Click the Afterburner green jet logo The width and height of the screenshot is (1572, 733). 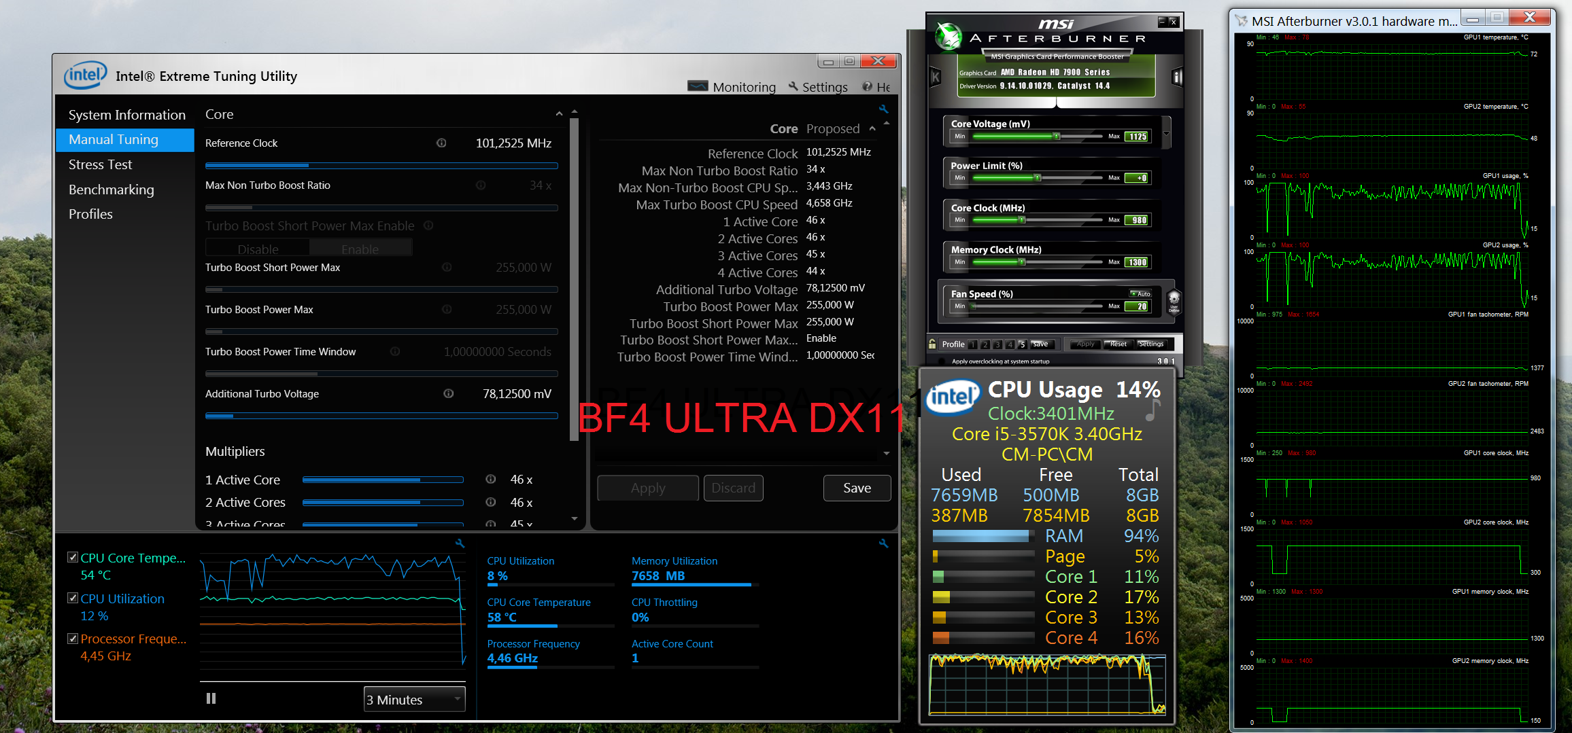pos(948,36)
